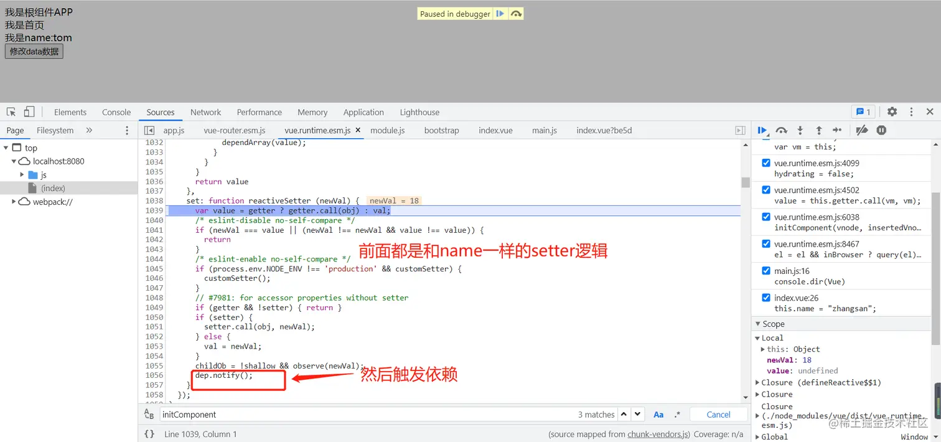Open the app.js file tab

174,130
